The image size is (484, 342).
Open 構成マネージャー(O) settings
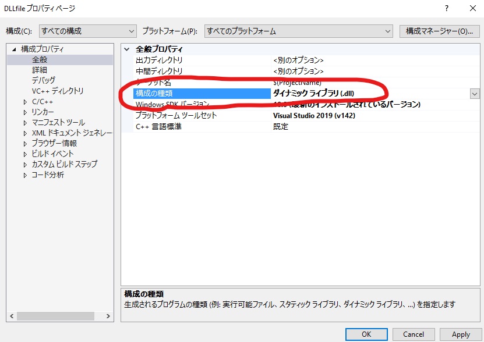click(x=440, y=31)
